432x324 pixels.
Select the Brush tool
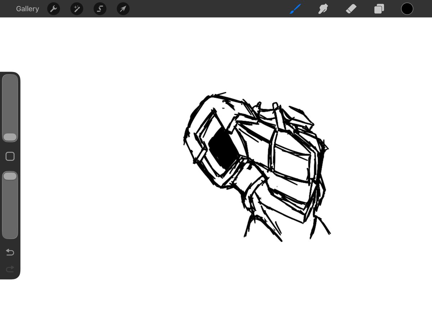click(295, 9)
